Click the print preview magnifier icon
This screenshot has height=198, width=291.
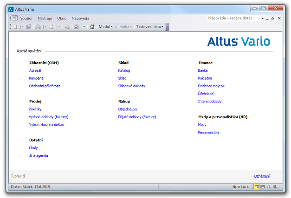click(52, 27)
